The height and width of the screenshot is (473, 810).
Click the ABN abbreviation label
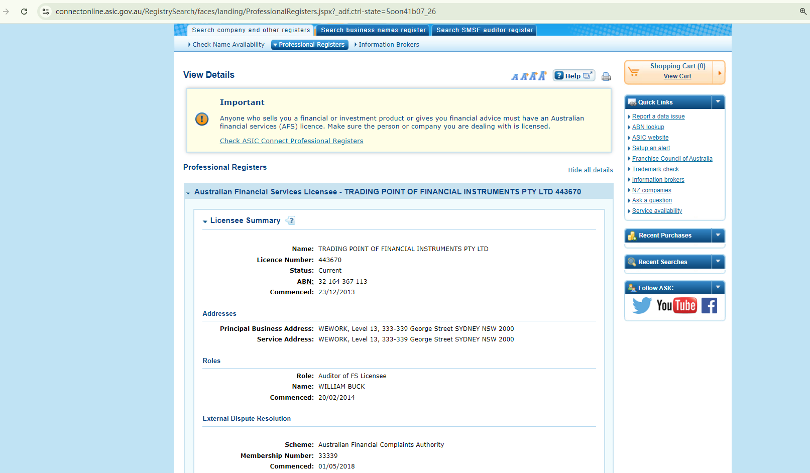pyautogui.click(x=305, y=282)
